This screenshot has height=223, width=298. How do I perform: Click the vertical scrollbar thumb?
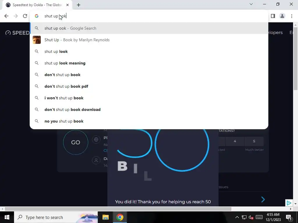point(295,59)
